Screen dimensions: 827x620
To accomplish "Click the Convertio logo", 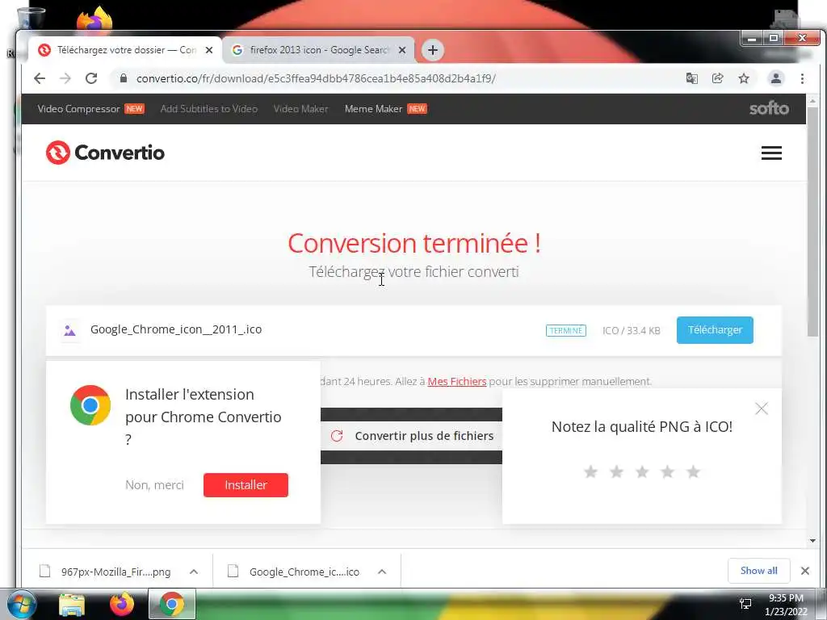I will (x=105, y=153).
